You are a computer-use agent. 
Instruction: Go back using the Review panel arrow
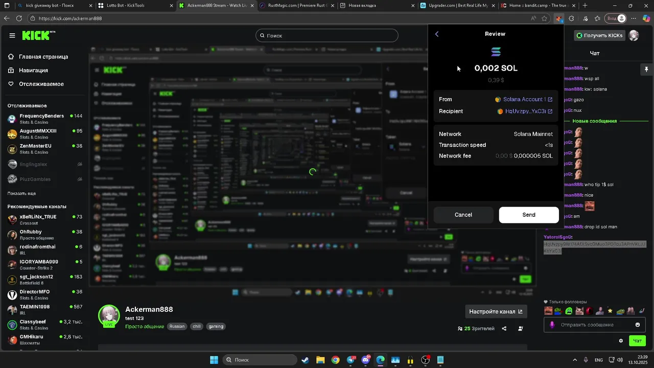pos(437,34)
